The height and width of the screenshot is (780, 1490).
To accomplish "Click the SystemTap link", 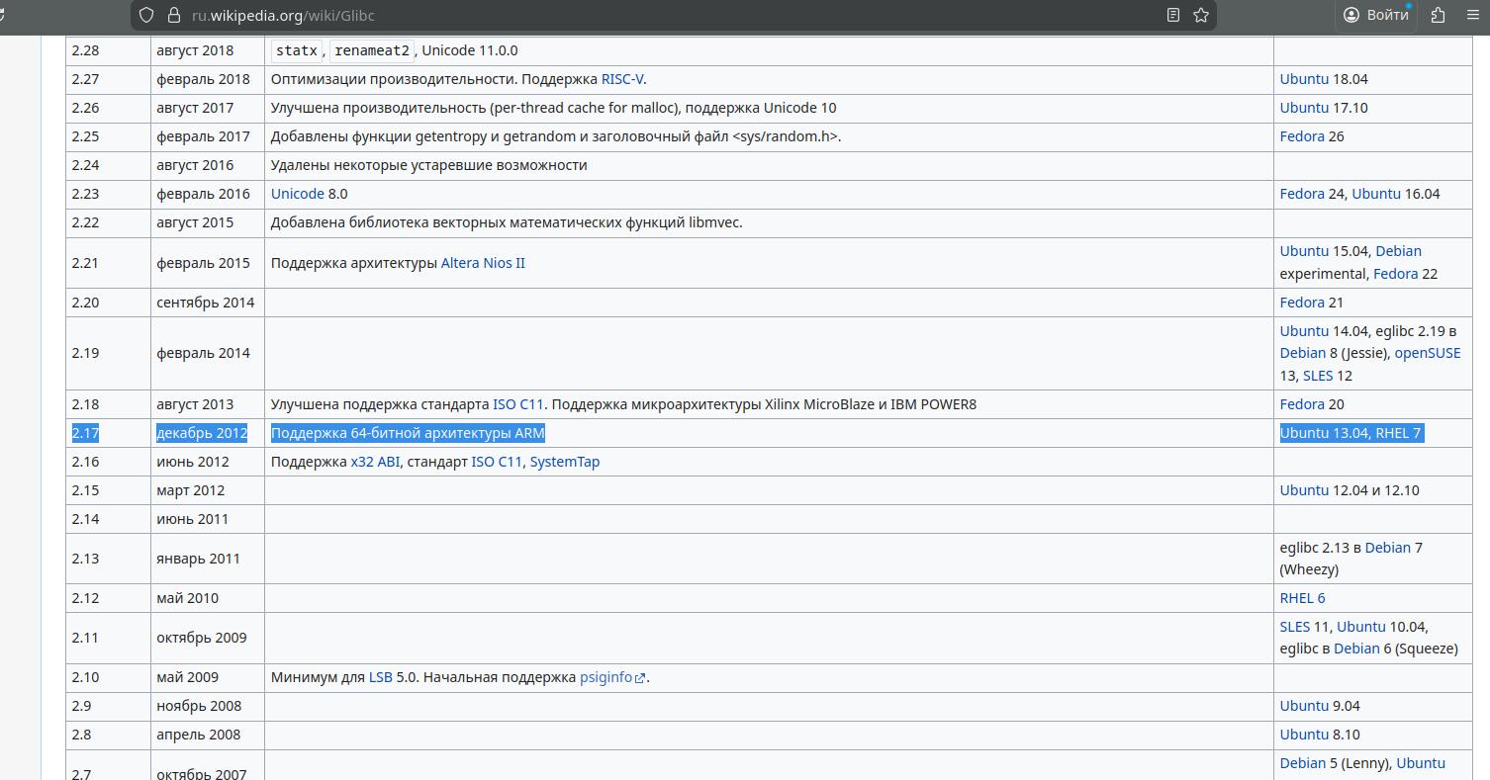I will point(564,462).
